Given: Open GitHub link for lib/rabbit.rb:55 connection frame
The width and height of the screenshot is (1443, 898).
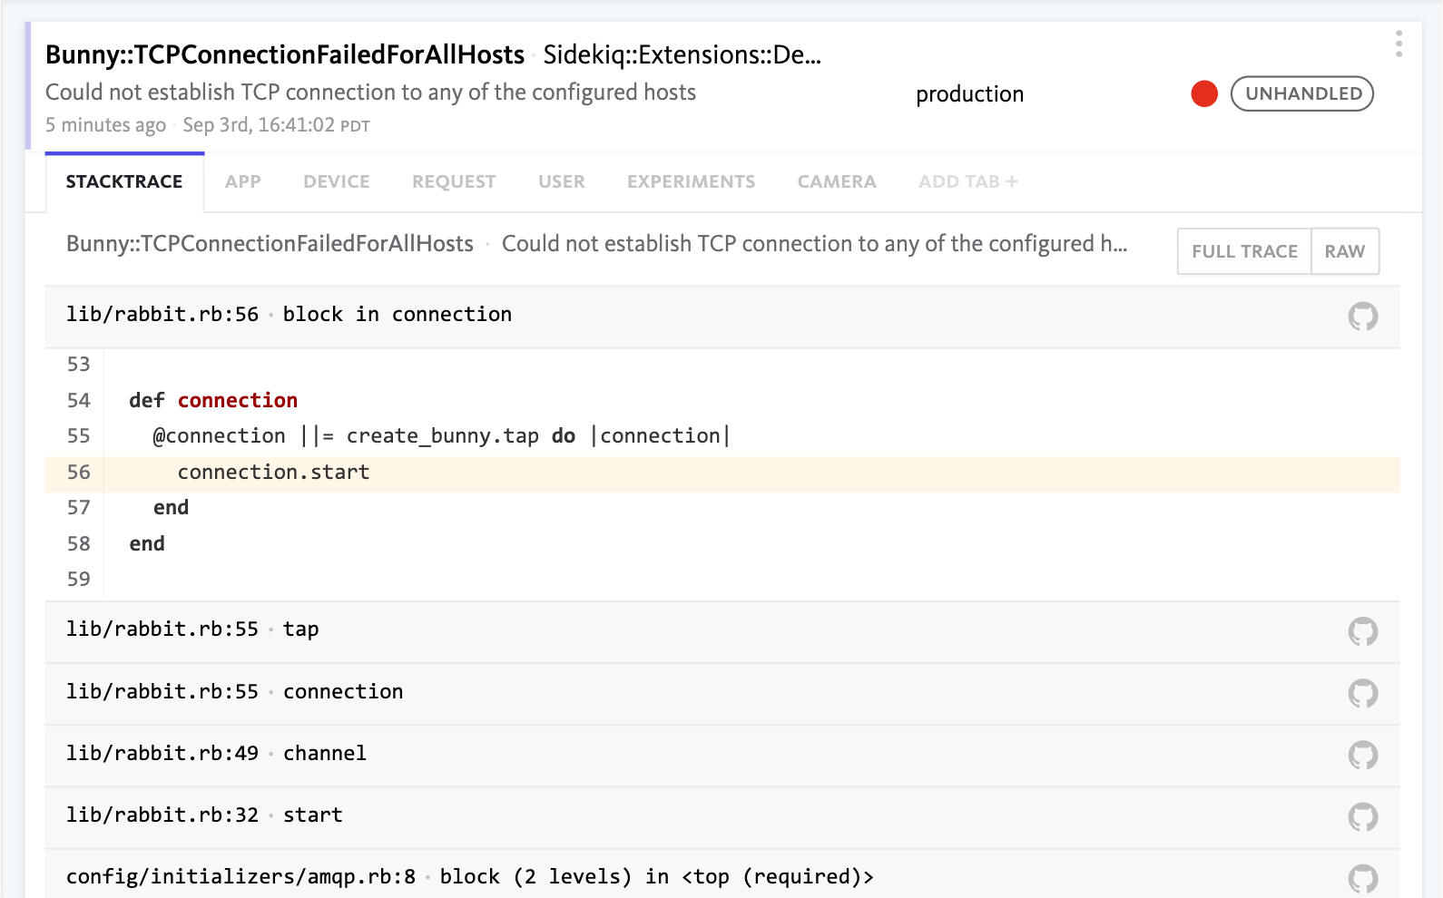Looking at the screenshot, I should (1362, 693).
